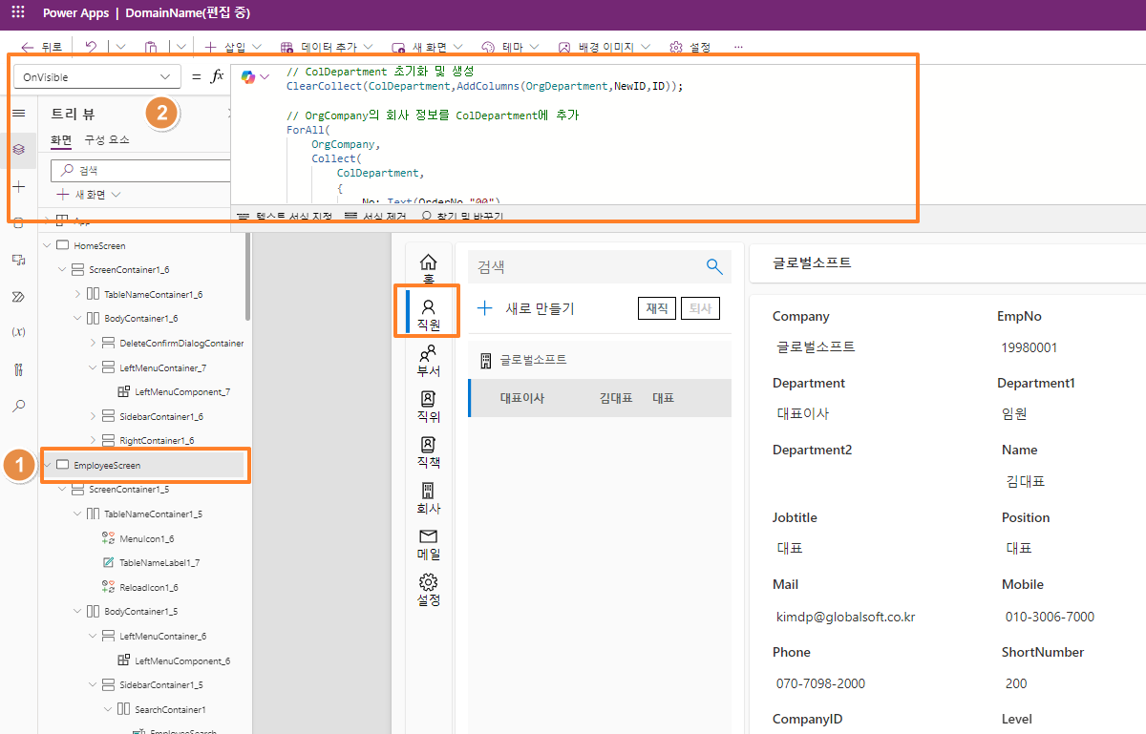The width and height of the screenshot is (1146, 734).
Task: Open 설정 settings in the toolbar
Action: tap(690, 46)
